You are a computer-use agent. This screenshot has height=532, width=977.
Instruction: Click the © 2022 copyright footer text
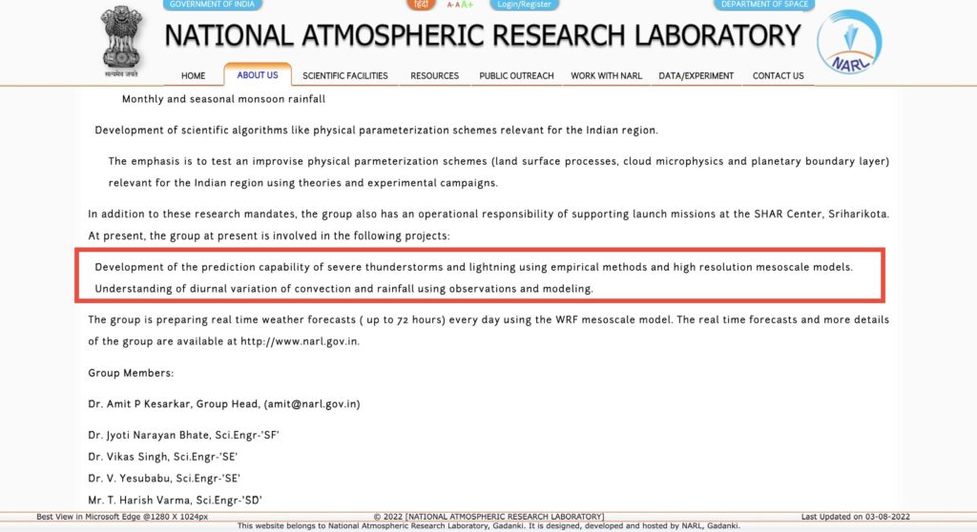[488, 517]
